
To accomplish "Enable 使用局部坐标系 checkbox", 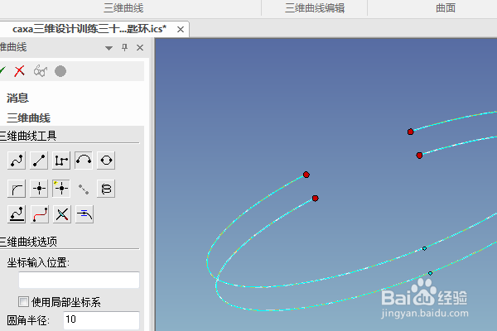I will [23, 301].
